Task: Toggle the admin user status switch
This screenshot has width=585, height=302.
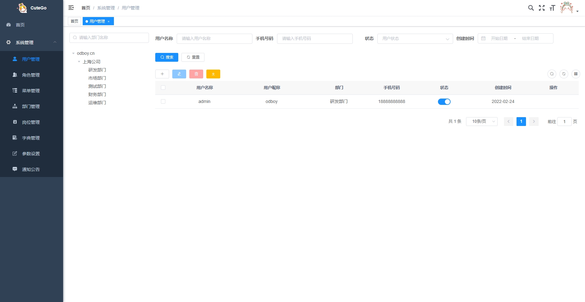Action: tap(444, 102)
